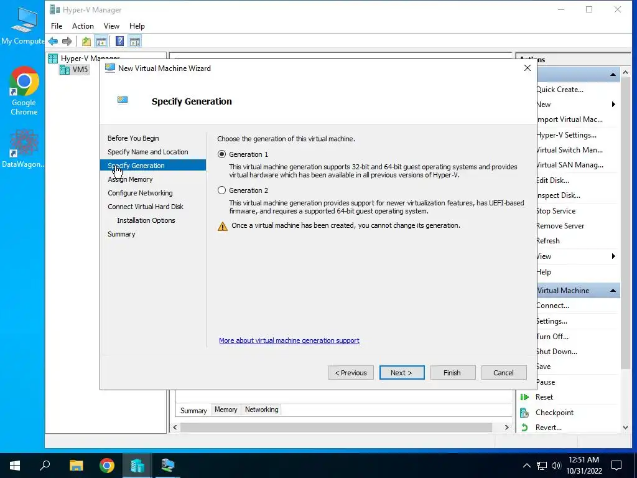Click the Back arrow toolbar icon
The image size is (637, 478).
(53, 41)
